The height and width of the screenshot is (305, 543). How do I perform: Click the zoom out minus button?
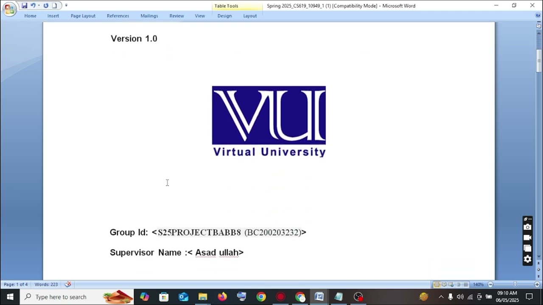click(490, 285)
